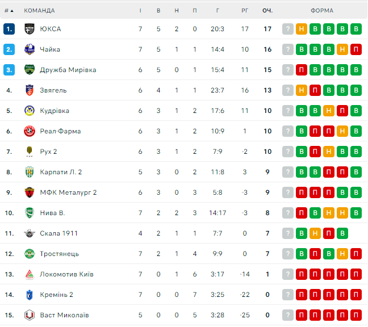368x327 pixels.
Task: Sort standings by КОМАНДА column header
Action: (40, 10)
